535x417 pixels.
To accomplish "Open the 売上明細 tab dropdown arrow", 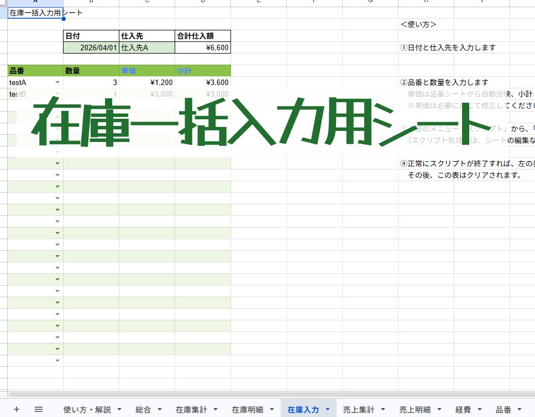I will pos(439,409).
